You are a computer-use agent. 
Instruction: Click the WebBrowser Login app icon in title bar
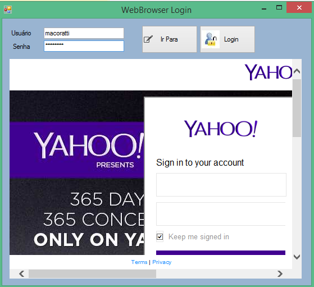pyautogui.click(x=8, y=10)
